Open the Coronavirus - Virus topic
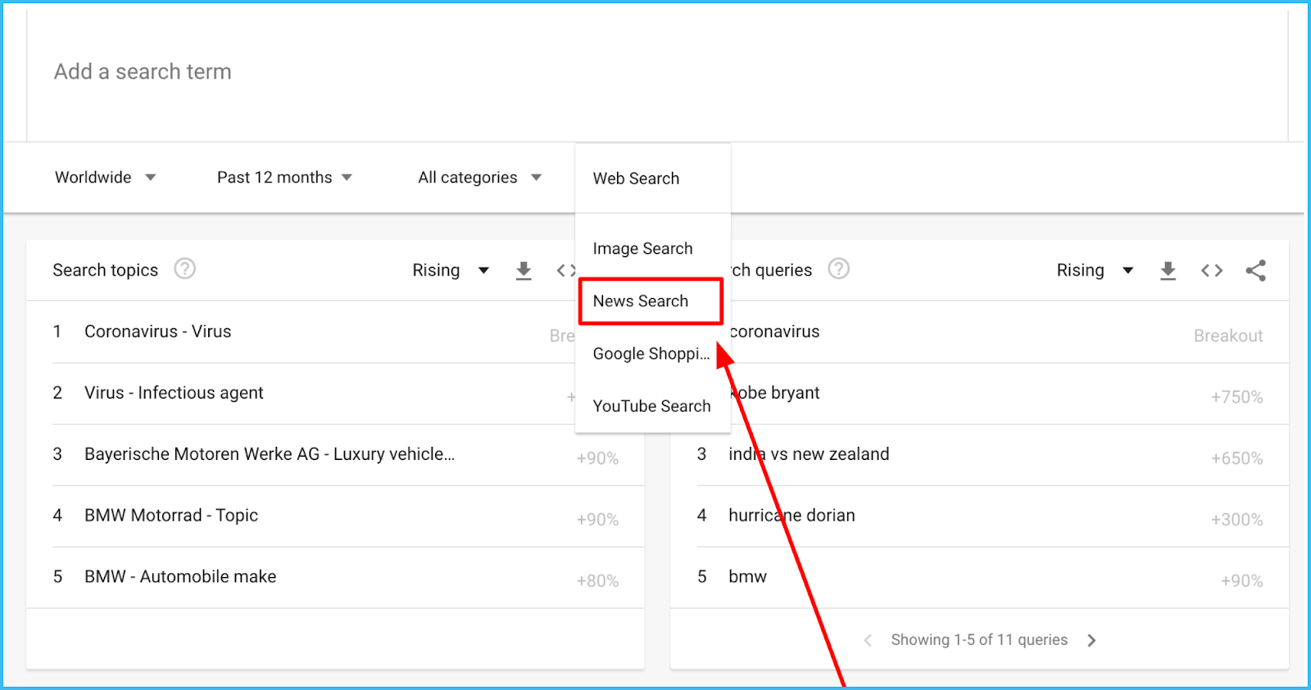This screenshot has width=1311, height=690. tap(158, 331)
